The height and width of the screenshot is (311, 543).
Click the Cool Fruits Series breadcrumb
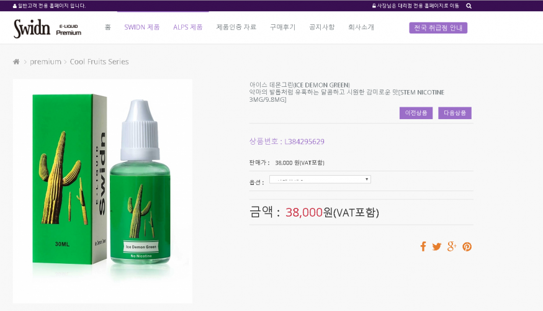click(x=99, y=61)
